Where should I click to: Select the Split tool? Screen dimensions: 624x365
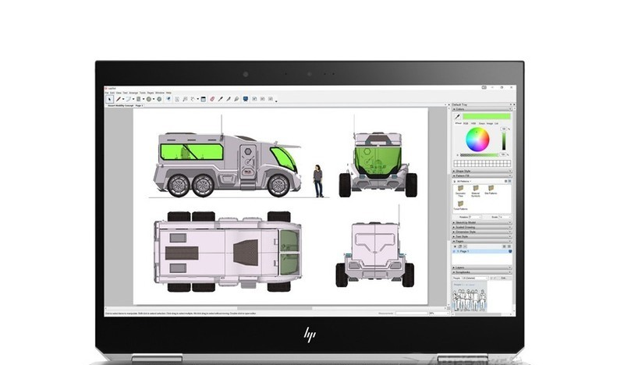pyautogui.click(x=229, y=99)
